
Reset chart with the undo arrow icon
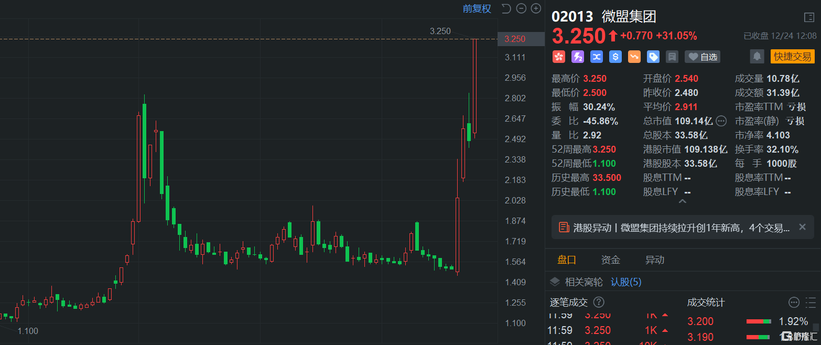click(x=506, y=8)
